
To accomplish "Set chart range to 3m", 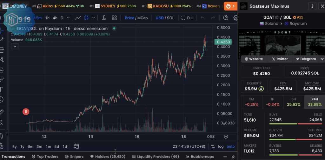I will coord(39,147).
